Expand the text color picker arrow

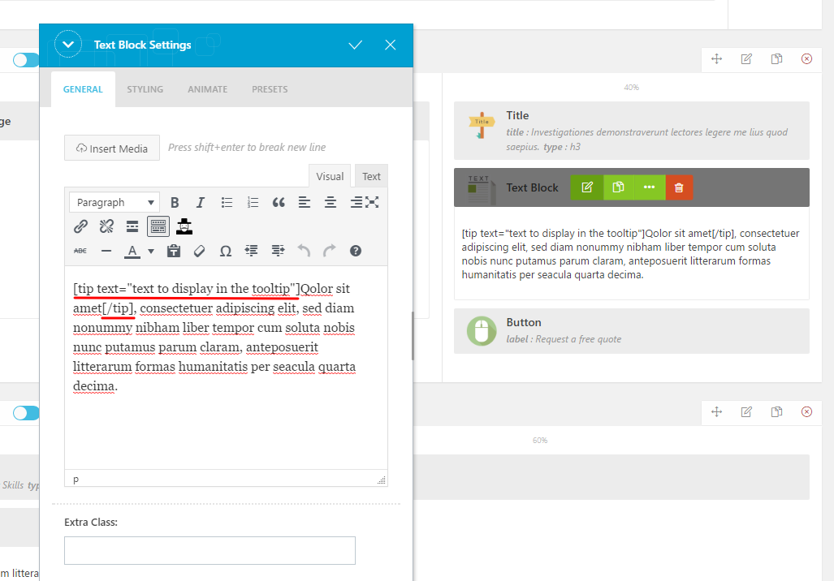(x=151, y=252)
